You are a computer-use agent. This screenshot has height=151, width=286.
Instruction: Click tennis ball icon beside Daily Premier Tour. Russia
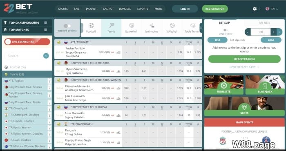tap(59, 107)
